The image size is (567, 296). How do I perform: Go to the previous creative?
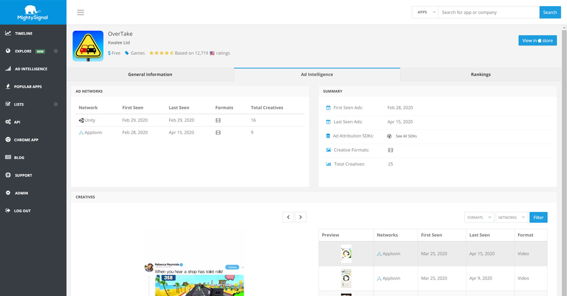tap(288, 217)
